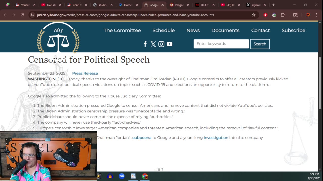Image resolution: width=323 pixels, height=181 pixels.
Task: Click the date September 23, 2025
Action: pos(46,73)
